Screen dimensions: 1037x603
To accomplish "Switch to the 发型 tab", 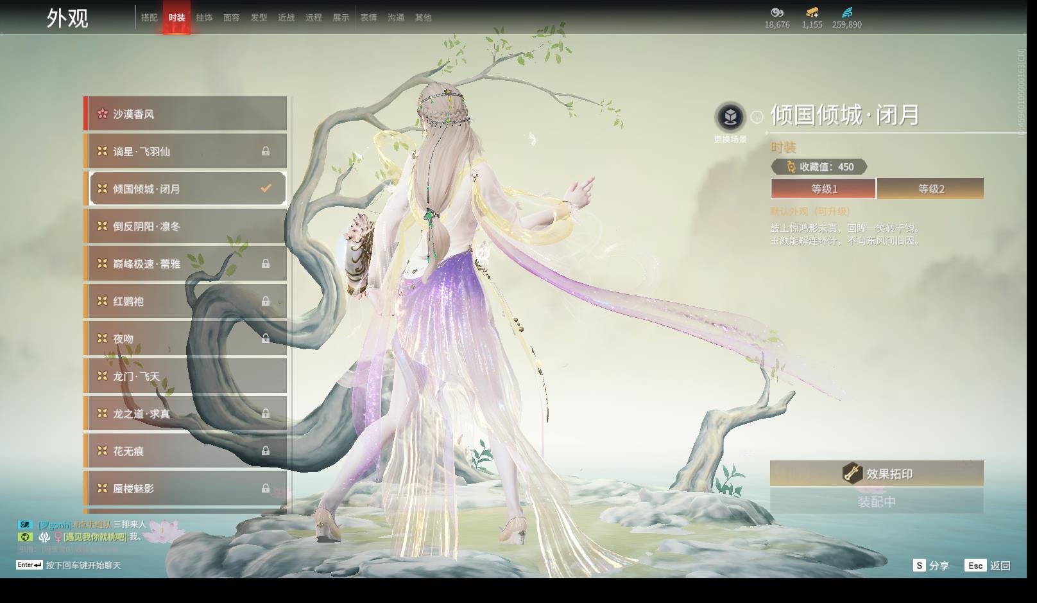I will (x=259, y=17).
